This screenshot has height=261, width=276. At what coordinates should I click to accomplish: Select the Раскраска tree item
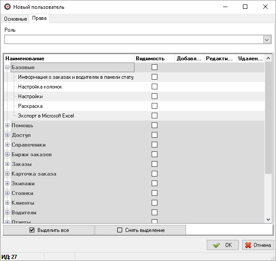[x=30, y=106]
